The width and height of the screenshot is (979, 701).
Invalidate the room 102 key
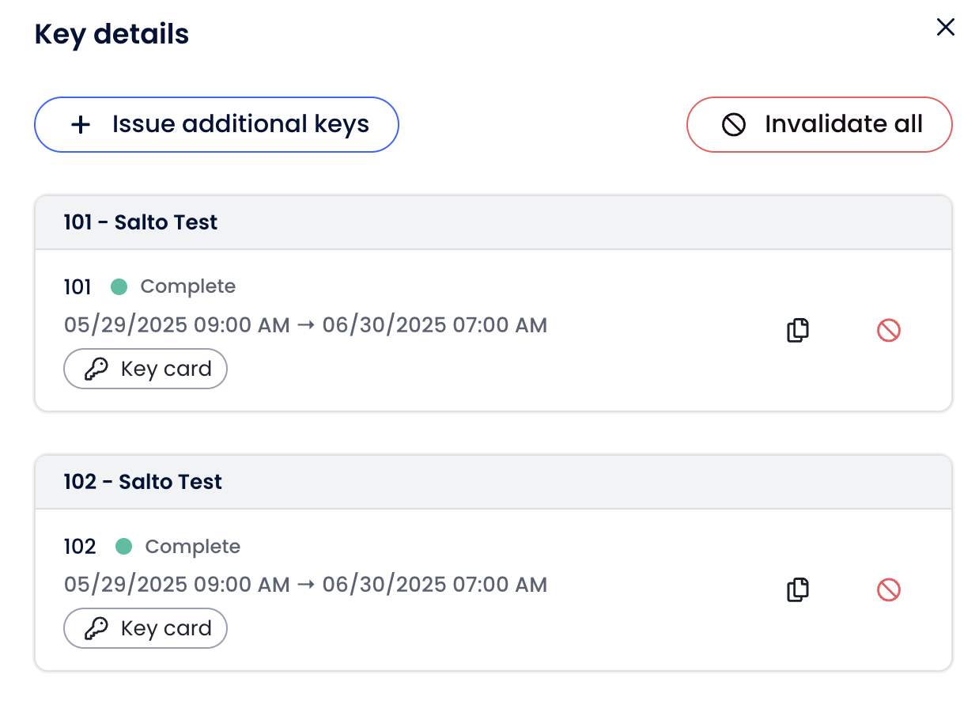coord(889,589)
